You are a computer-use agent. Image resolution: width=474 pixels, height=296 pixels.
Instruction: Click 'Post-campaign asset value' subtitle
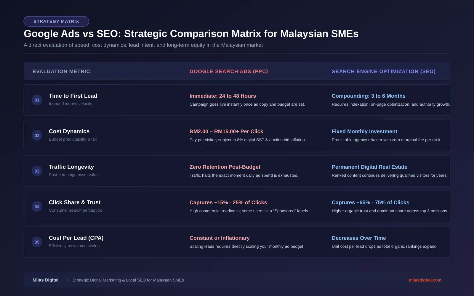pos(74,175)
